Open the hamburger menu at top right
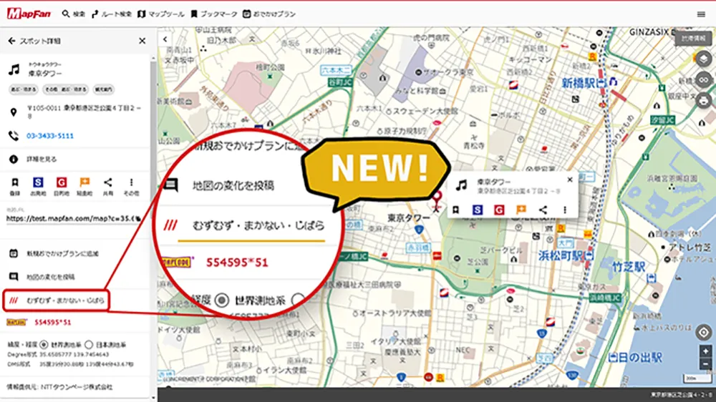 [701, 14]
